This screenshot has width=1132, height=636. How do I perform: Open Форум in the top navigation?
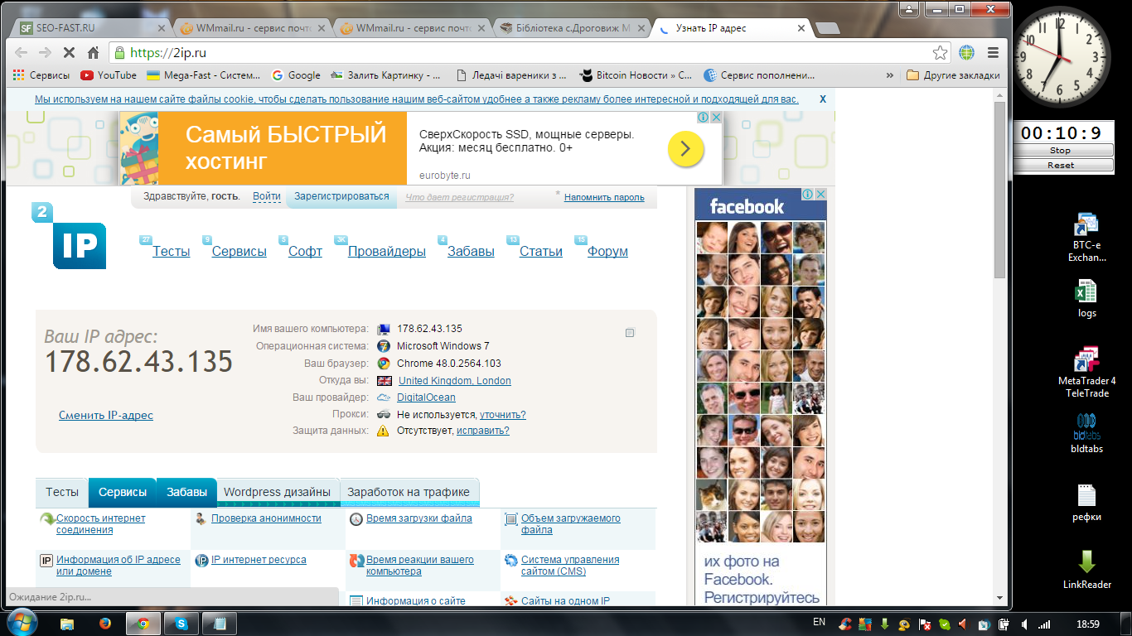click(607, 252)
